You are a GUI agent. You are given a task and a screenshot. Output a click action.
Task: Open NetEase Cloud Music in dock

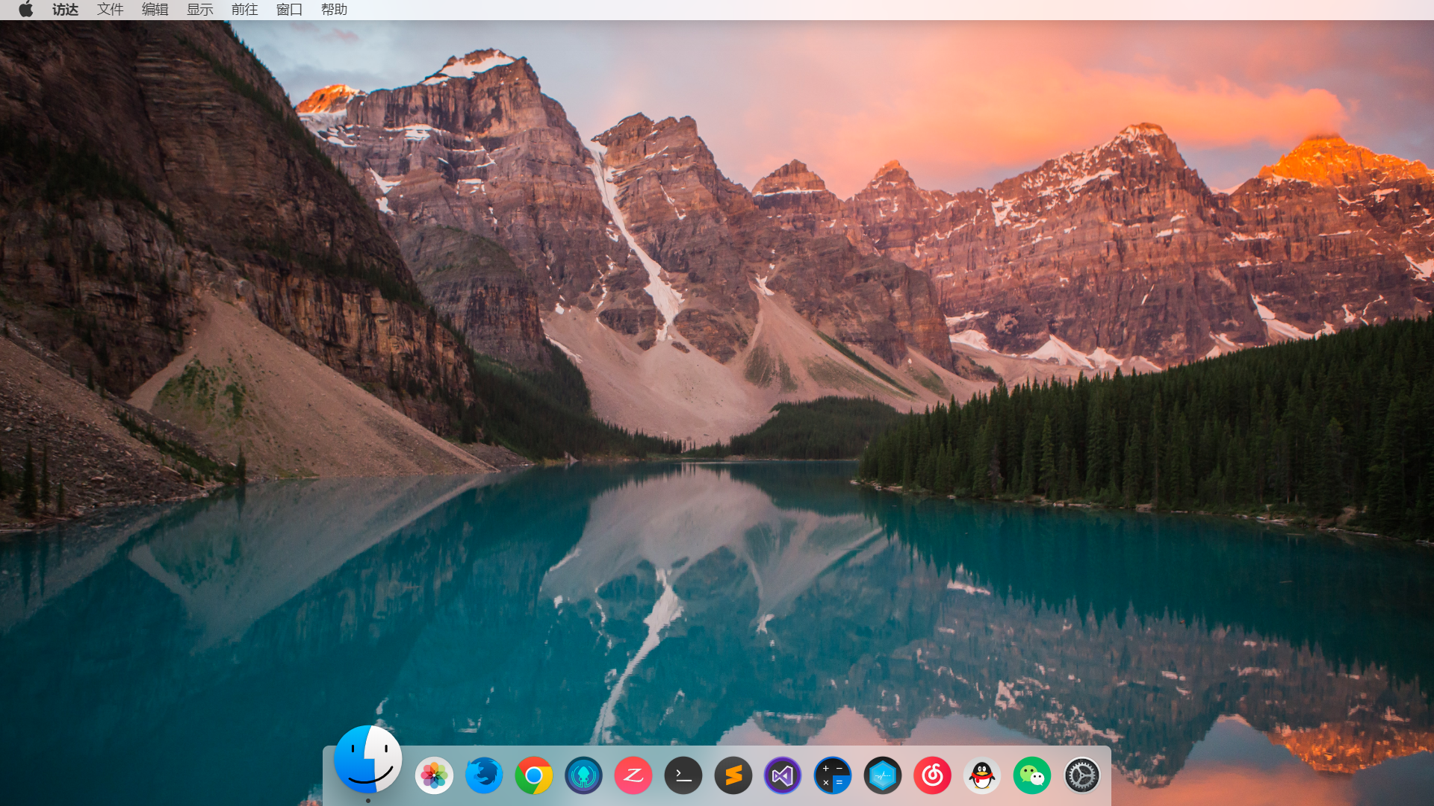coord(932,776)
